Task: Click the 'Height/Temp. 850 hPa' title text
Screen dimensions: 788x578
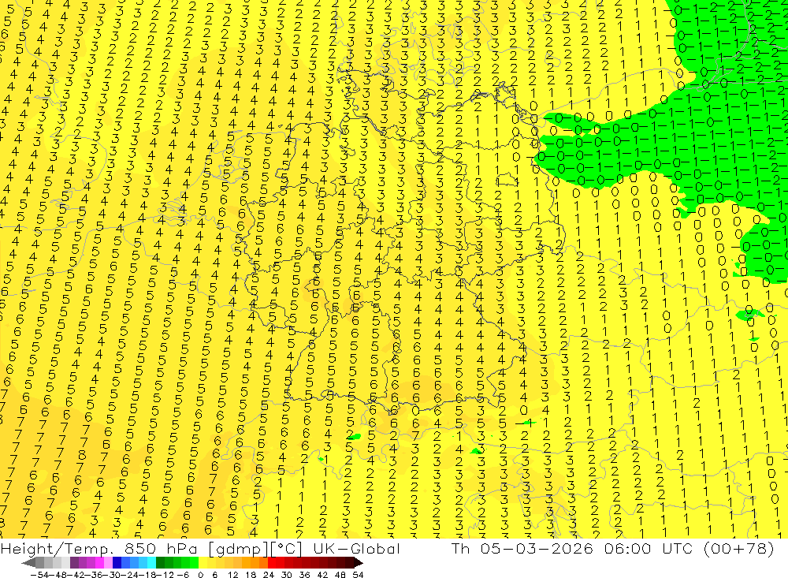Action: point(98,549)
